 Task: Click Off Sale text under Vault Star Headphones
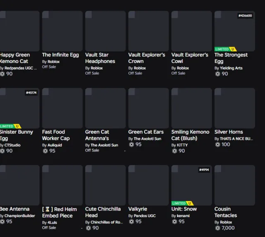[92, 73]
